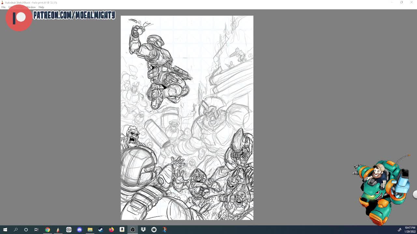
Task: Open the clock showing 10:47 PM
Action: pos(410,230)
